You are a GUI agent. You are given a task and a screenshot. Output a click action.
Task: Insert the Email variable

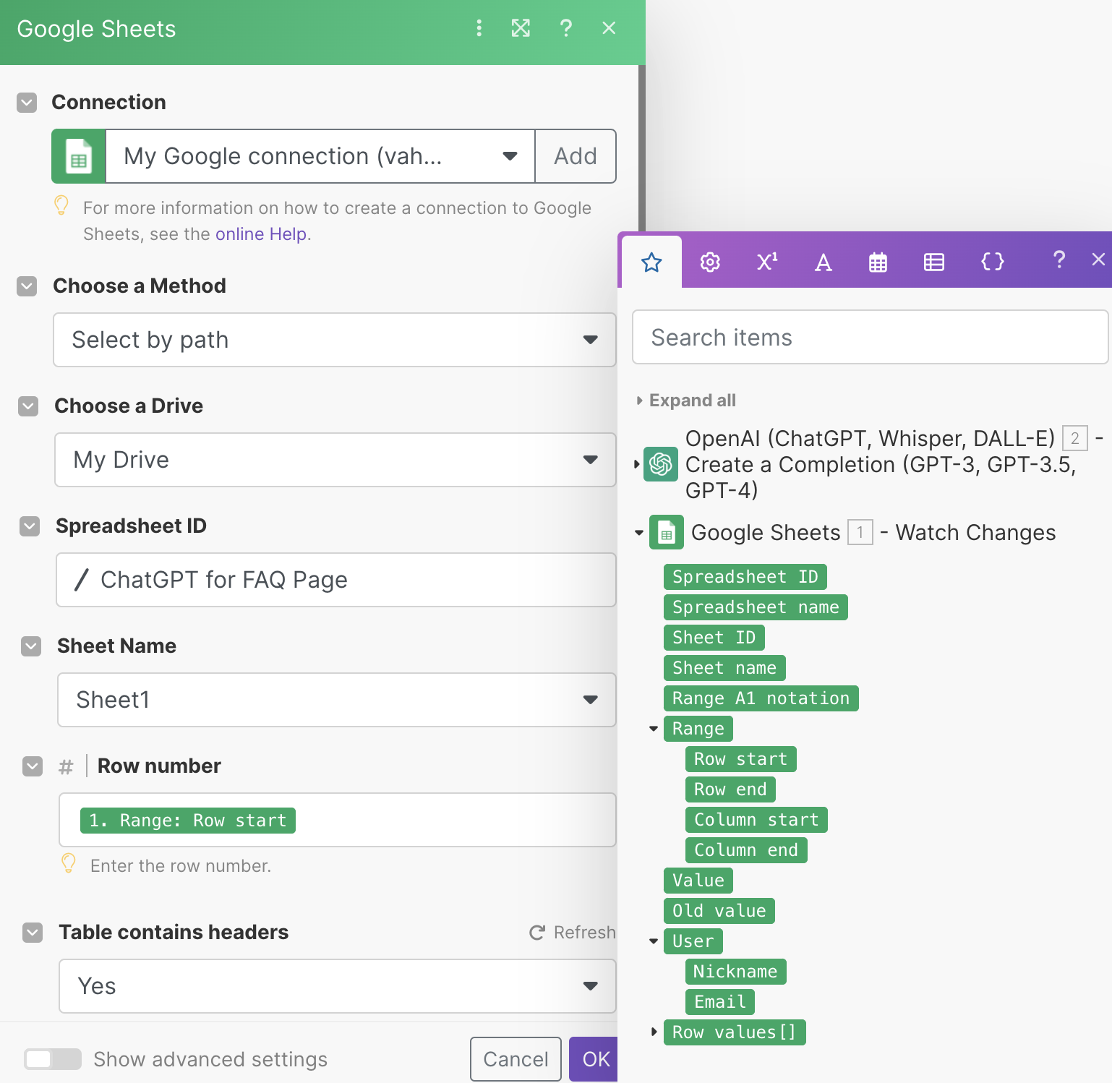coord(720,1002)
